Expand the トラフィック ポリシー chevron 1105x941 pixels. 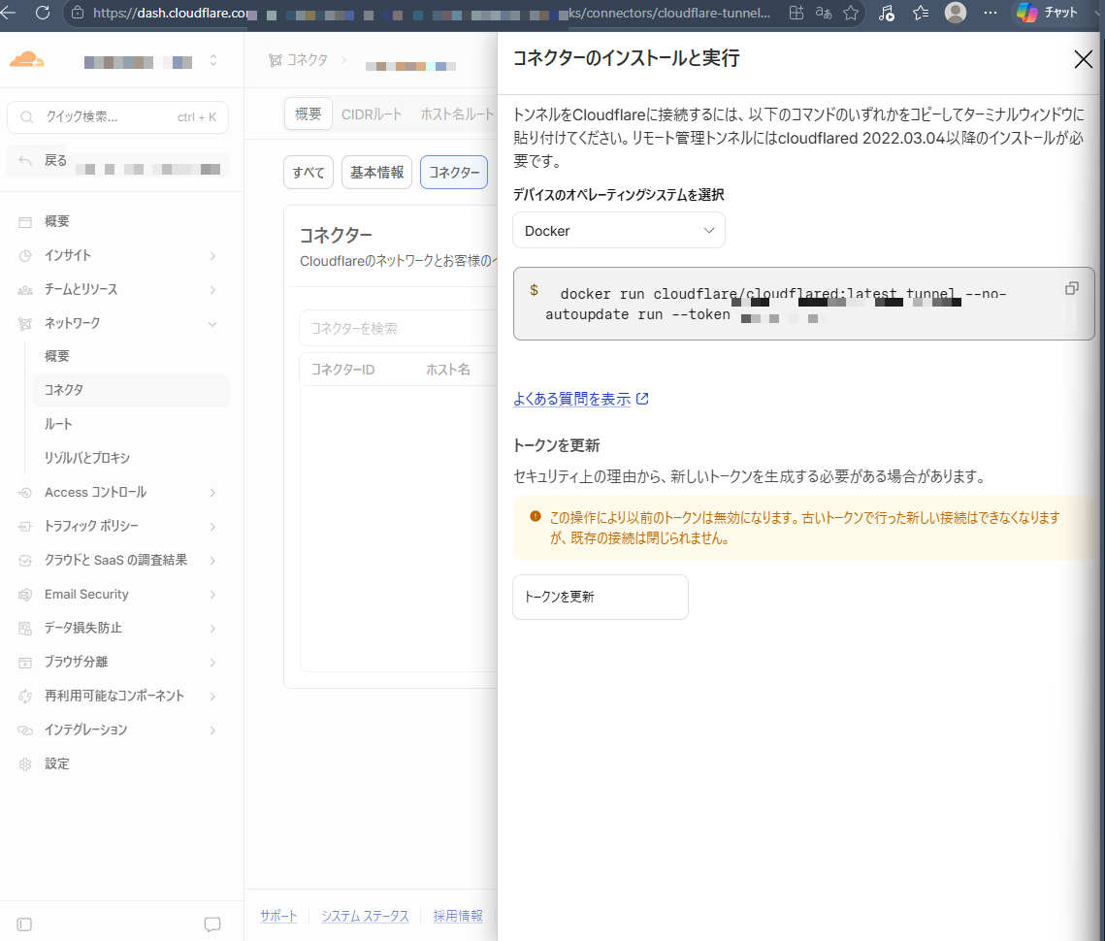212,527
